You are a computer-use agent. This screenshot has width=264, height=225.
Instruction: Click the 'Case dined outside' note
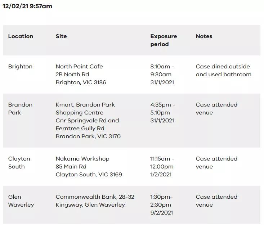223,71
